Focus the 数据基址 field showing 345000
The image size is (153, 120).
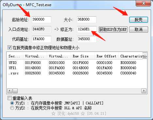click(x=87, y=39)
